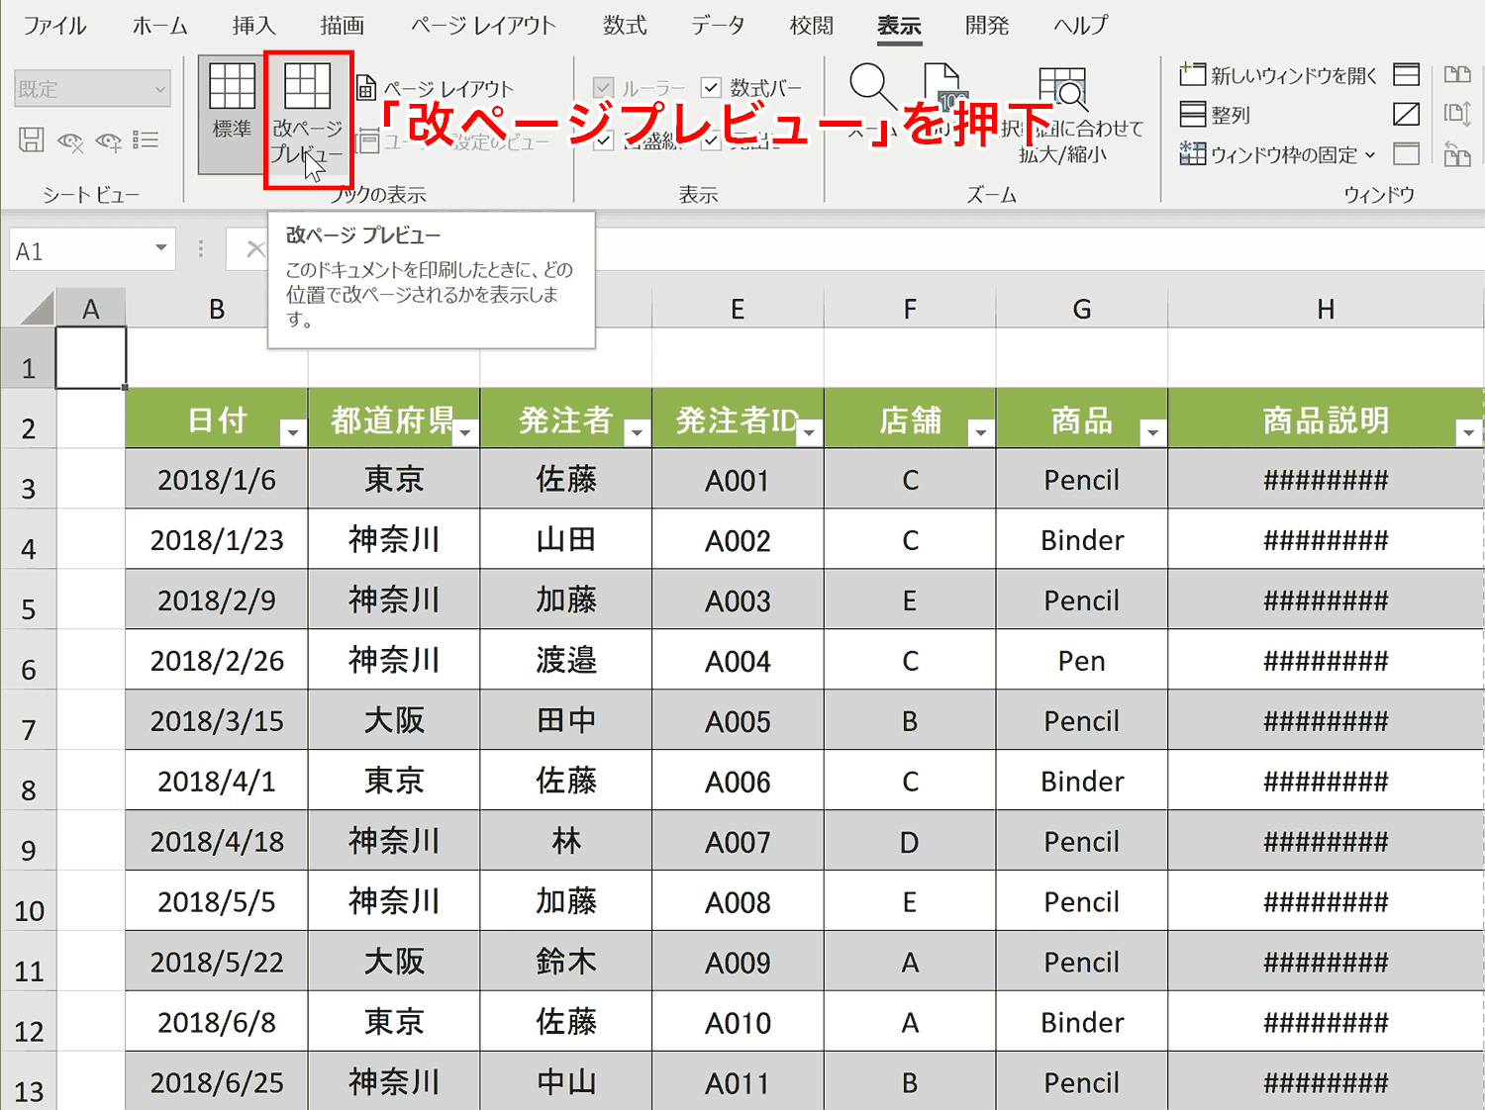Click the 林 cell in row 9

tap(566, 842)
